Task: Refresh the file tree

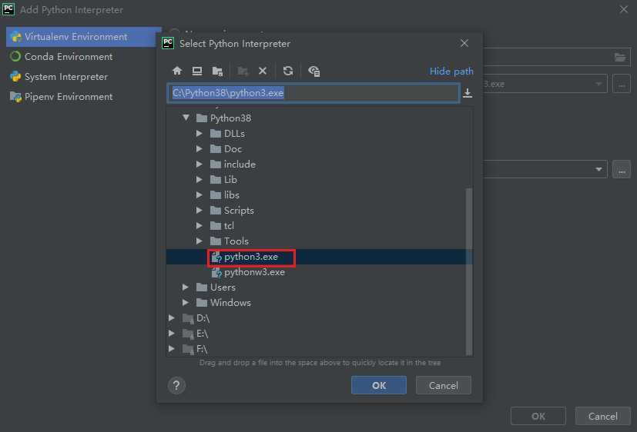Action: click(288, 71)
